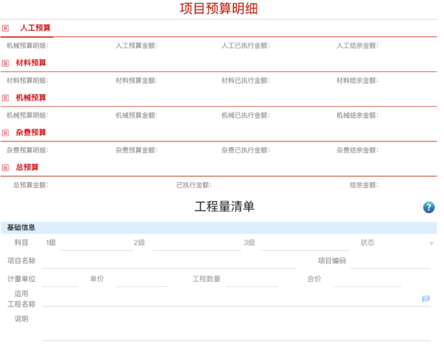Screen dimensions: 444x347
Task: Select the 人工预算 section header
Action: 35,27
